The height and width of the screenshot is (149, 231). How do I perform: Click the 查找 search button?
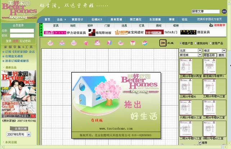click(x=221, y=55)
